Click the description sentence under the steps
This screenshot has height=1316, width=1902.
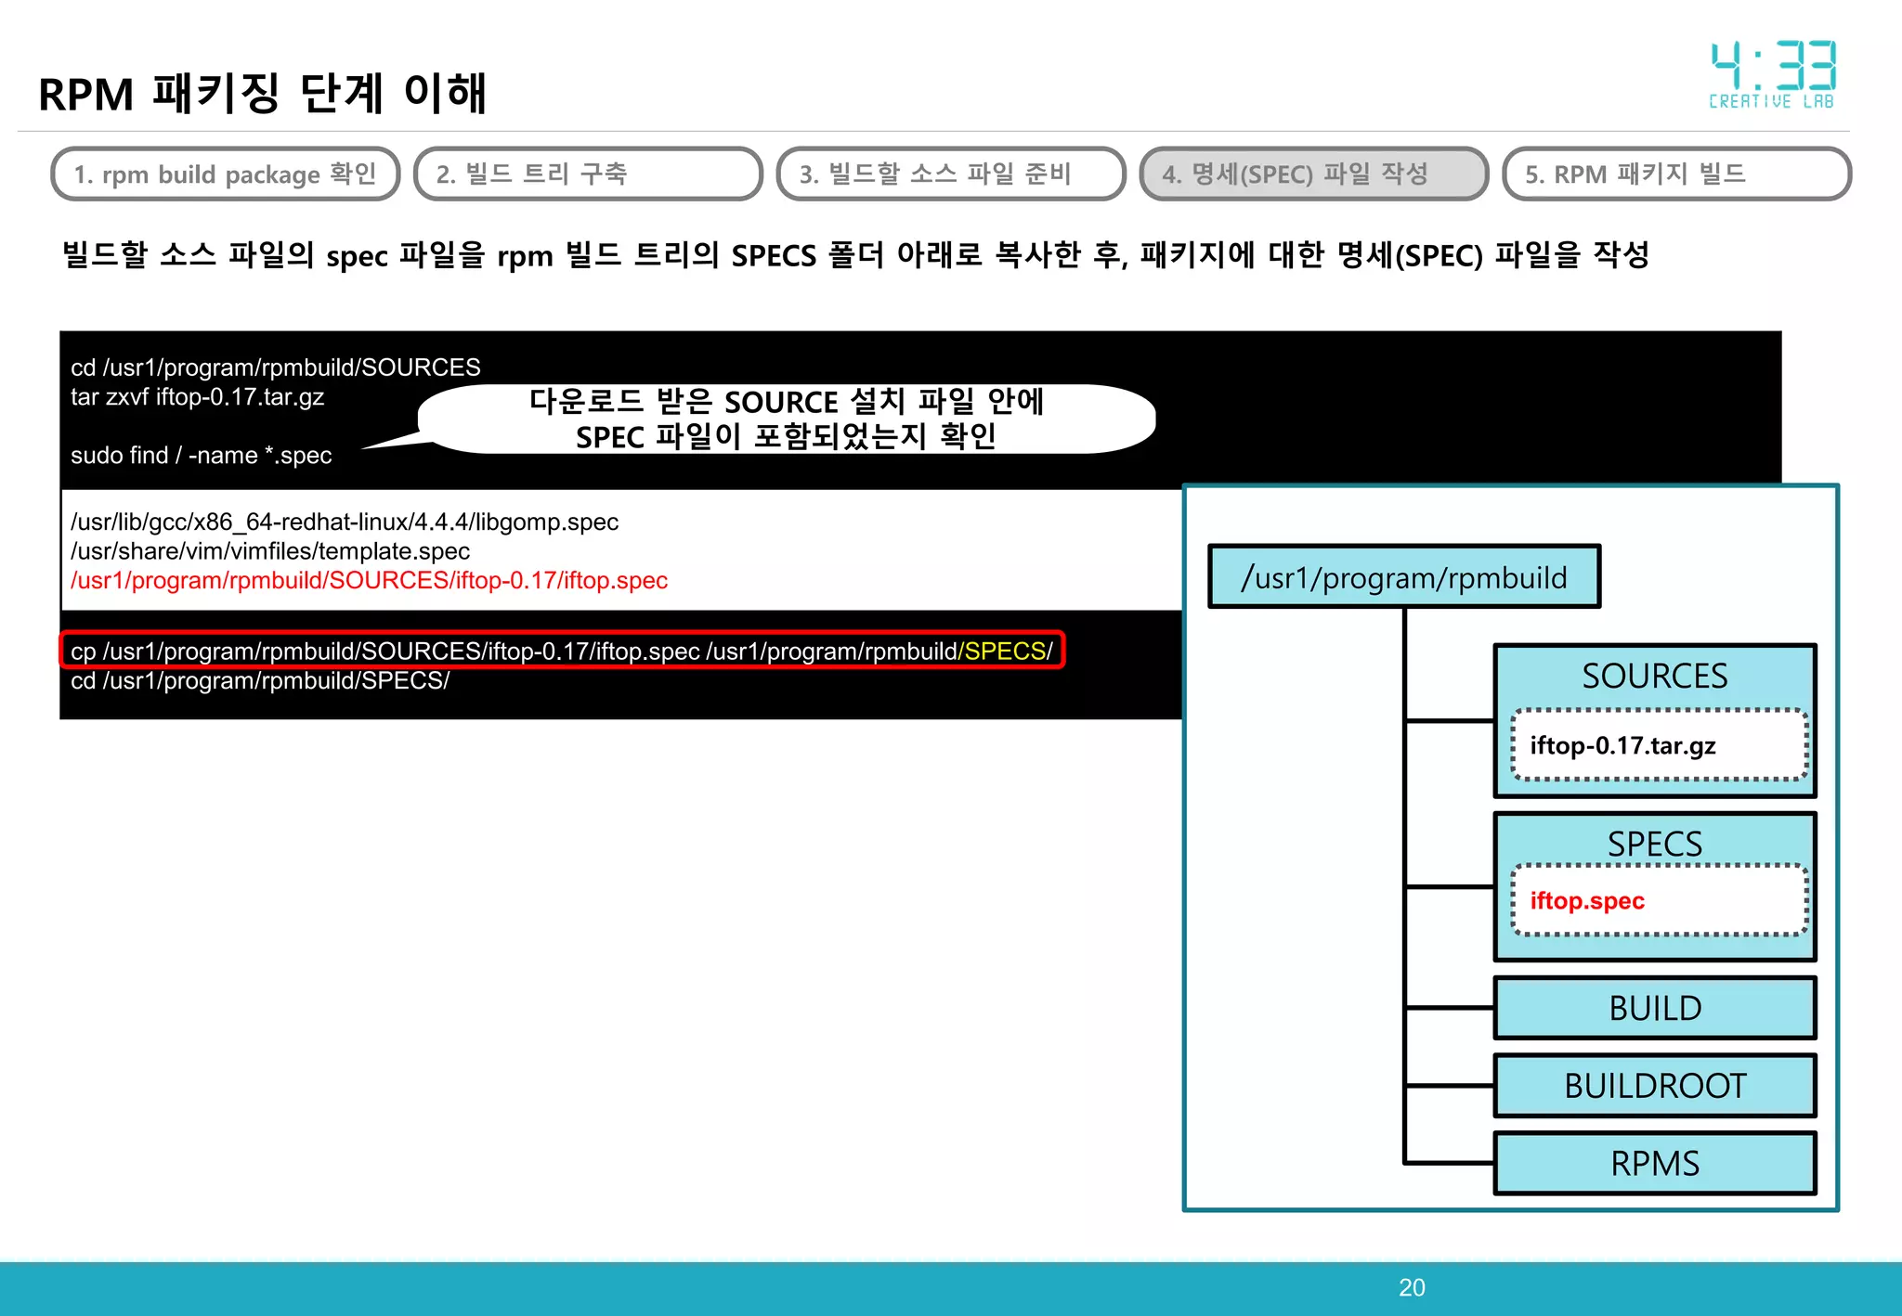[855, 255]
